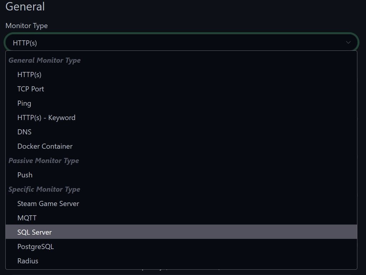This screenshot has width=366, height=275.
Task: Choose the Docker Container option
Action: [181, 146]
